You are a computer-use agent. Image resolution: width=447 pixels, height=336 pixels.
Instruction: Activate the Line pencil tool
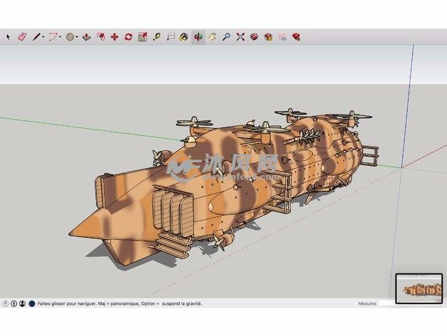click(36, 36)
